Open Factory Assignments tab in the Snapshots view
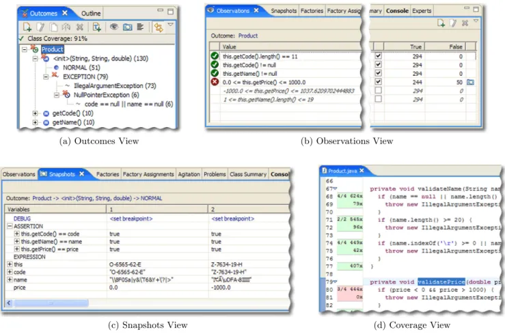This screenshot has height=334, width=505. click(148, 174)
